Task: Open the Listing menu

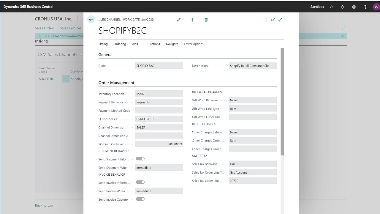Action: [103, 44]
